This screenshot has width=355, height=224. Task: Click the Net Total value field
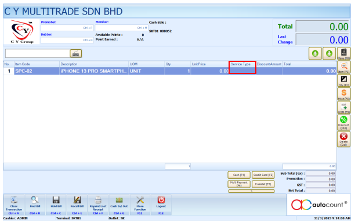pos(321,190)
